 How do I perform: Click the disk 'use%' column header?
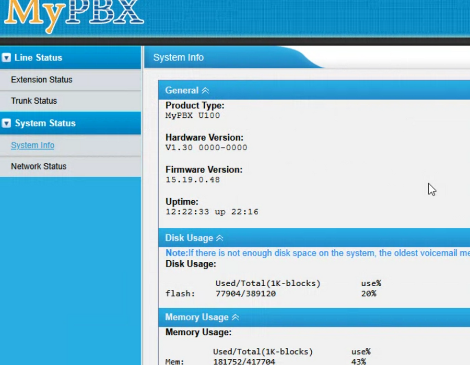(371, 283)
